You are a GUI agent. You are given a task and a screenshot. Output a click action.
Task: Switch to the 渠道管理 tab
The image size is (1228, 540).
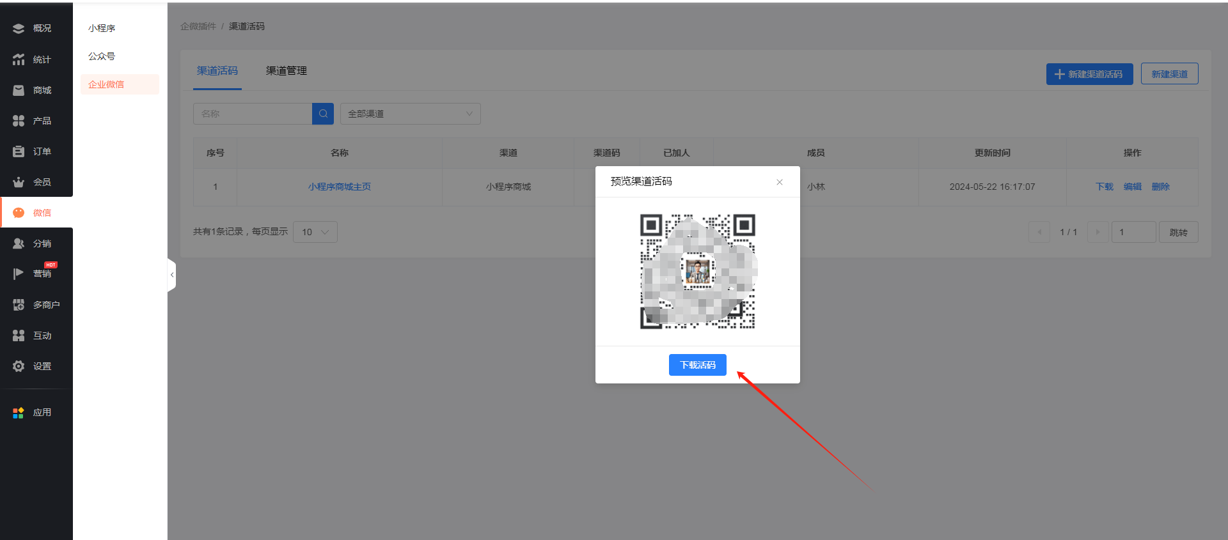tap(287, 71)
